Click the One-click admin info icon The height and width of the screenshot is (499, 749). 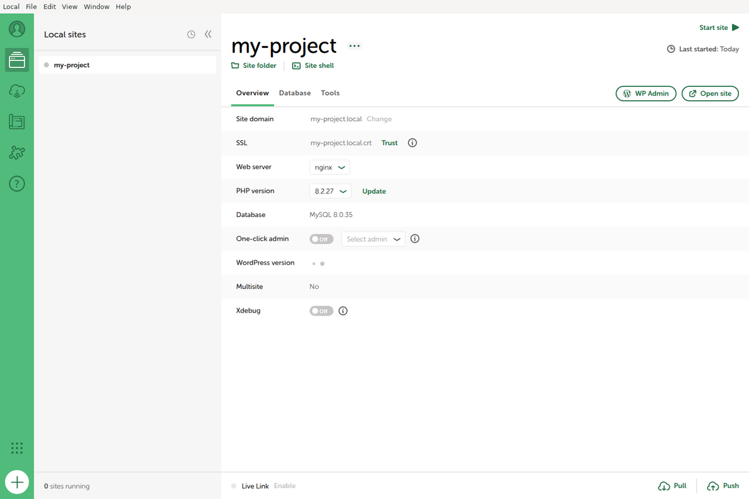(415, 239)
